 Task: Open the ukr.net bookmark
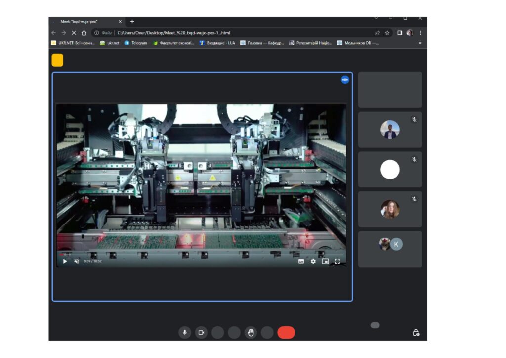(110, 43)
